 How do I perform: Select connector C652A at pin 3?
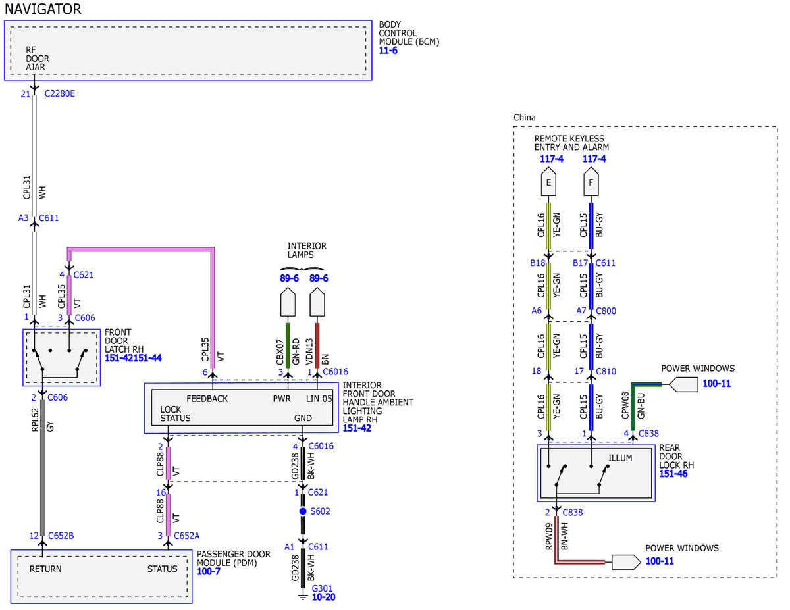pos(187,536)
